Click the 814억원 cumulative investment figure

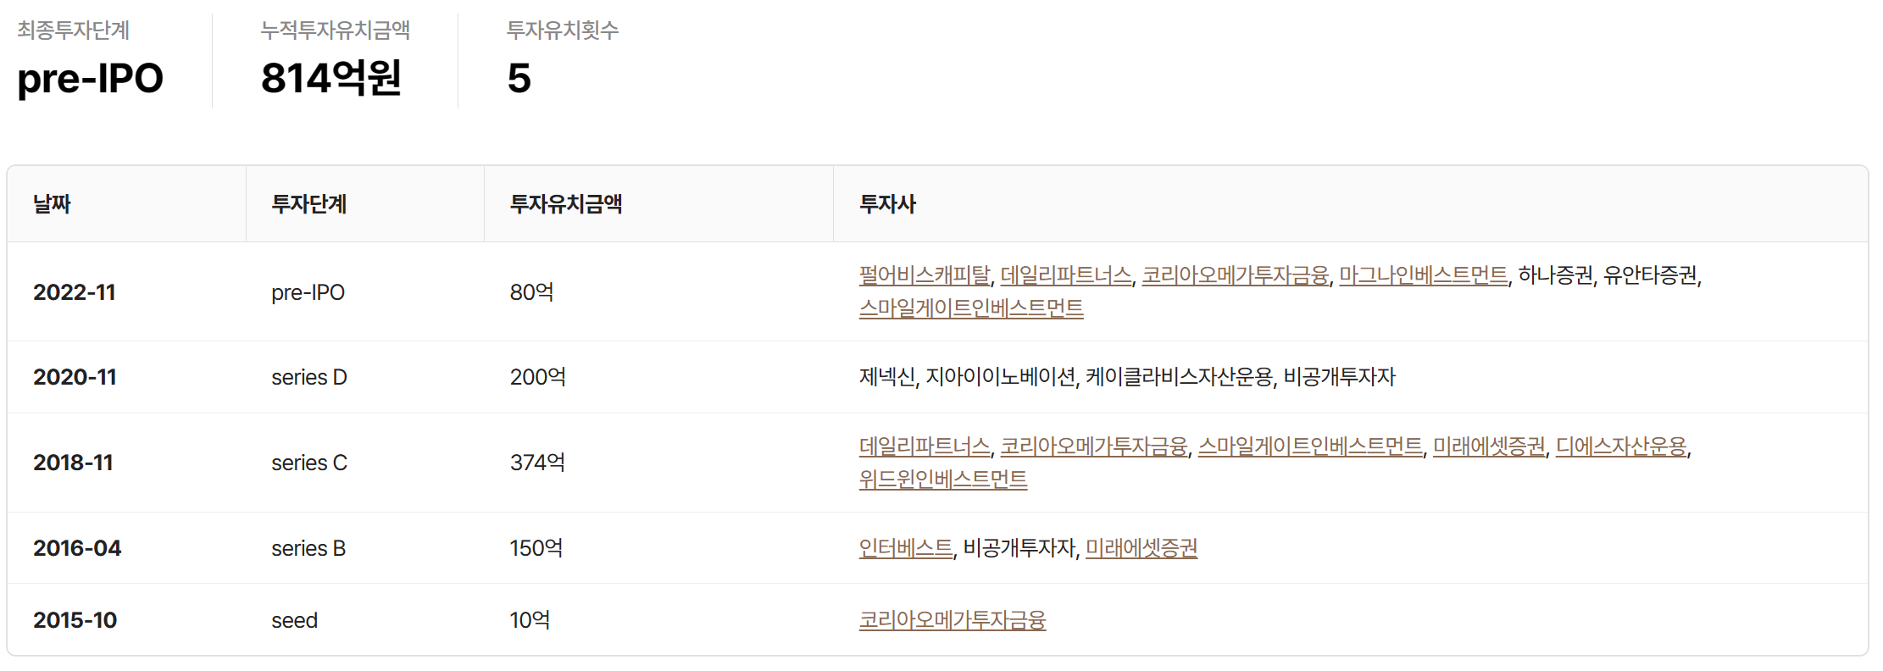[x=330, y=78]
